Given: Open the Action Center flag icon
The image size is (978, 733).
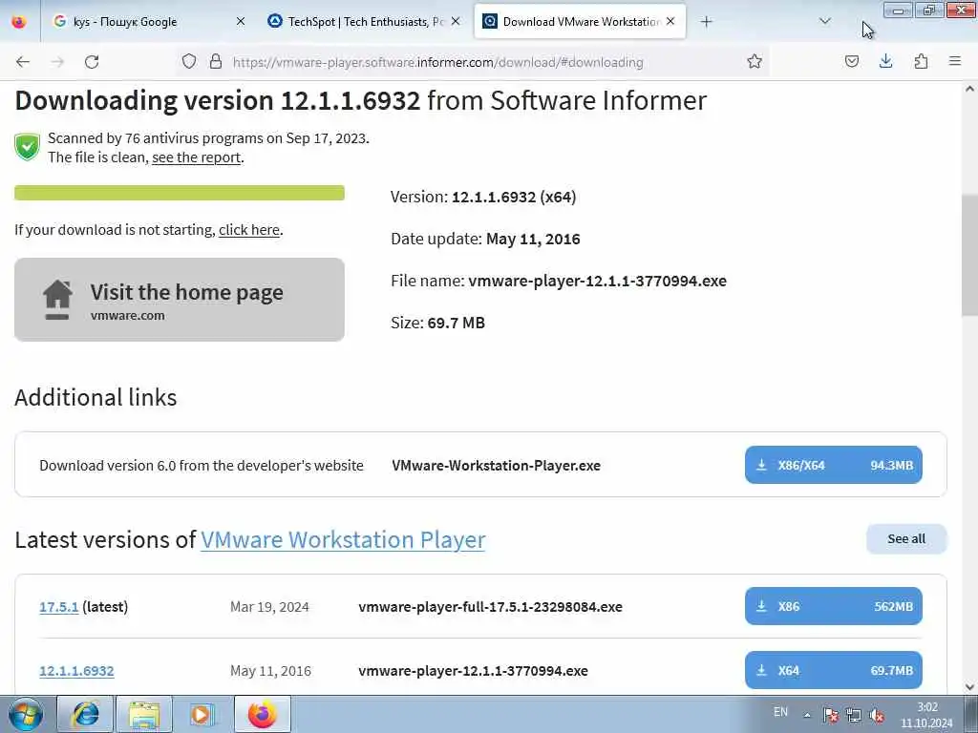Looking at the screenshot, I should [x=830, y=715].
